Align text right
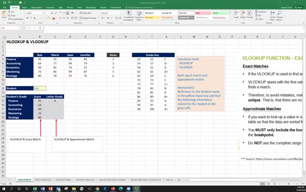Viewport: 306px width, 192px height. (x=68, y=18)
